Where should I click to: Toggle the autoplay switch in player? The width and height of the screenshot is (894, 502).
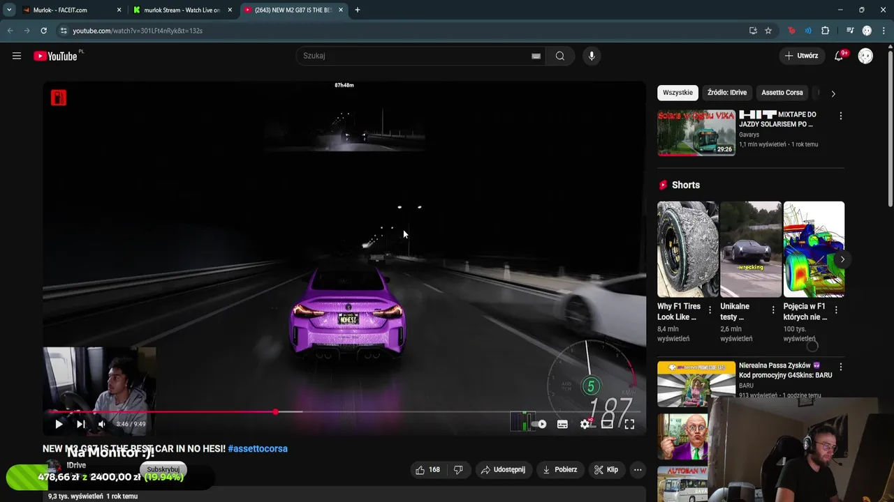539,424
